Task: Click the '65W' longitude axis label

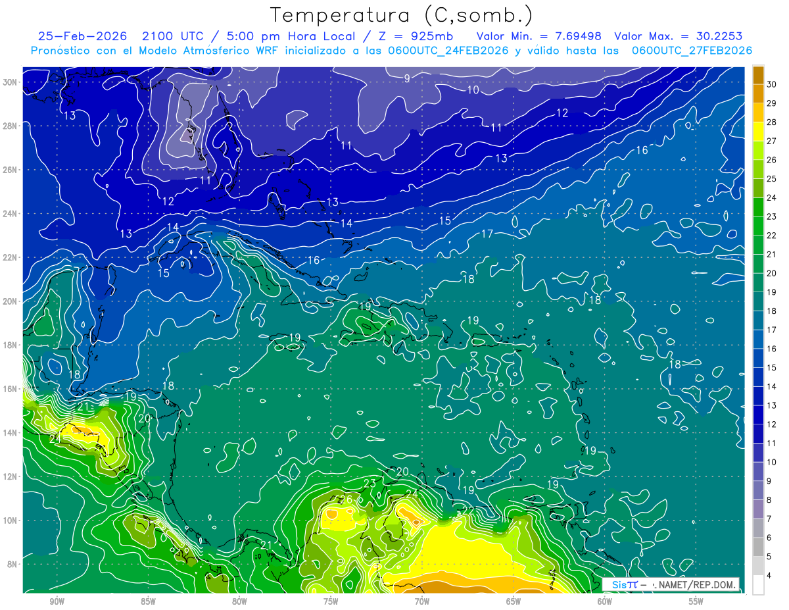Action: [x=514, y=601]
